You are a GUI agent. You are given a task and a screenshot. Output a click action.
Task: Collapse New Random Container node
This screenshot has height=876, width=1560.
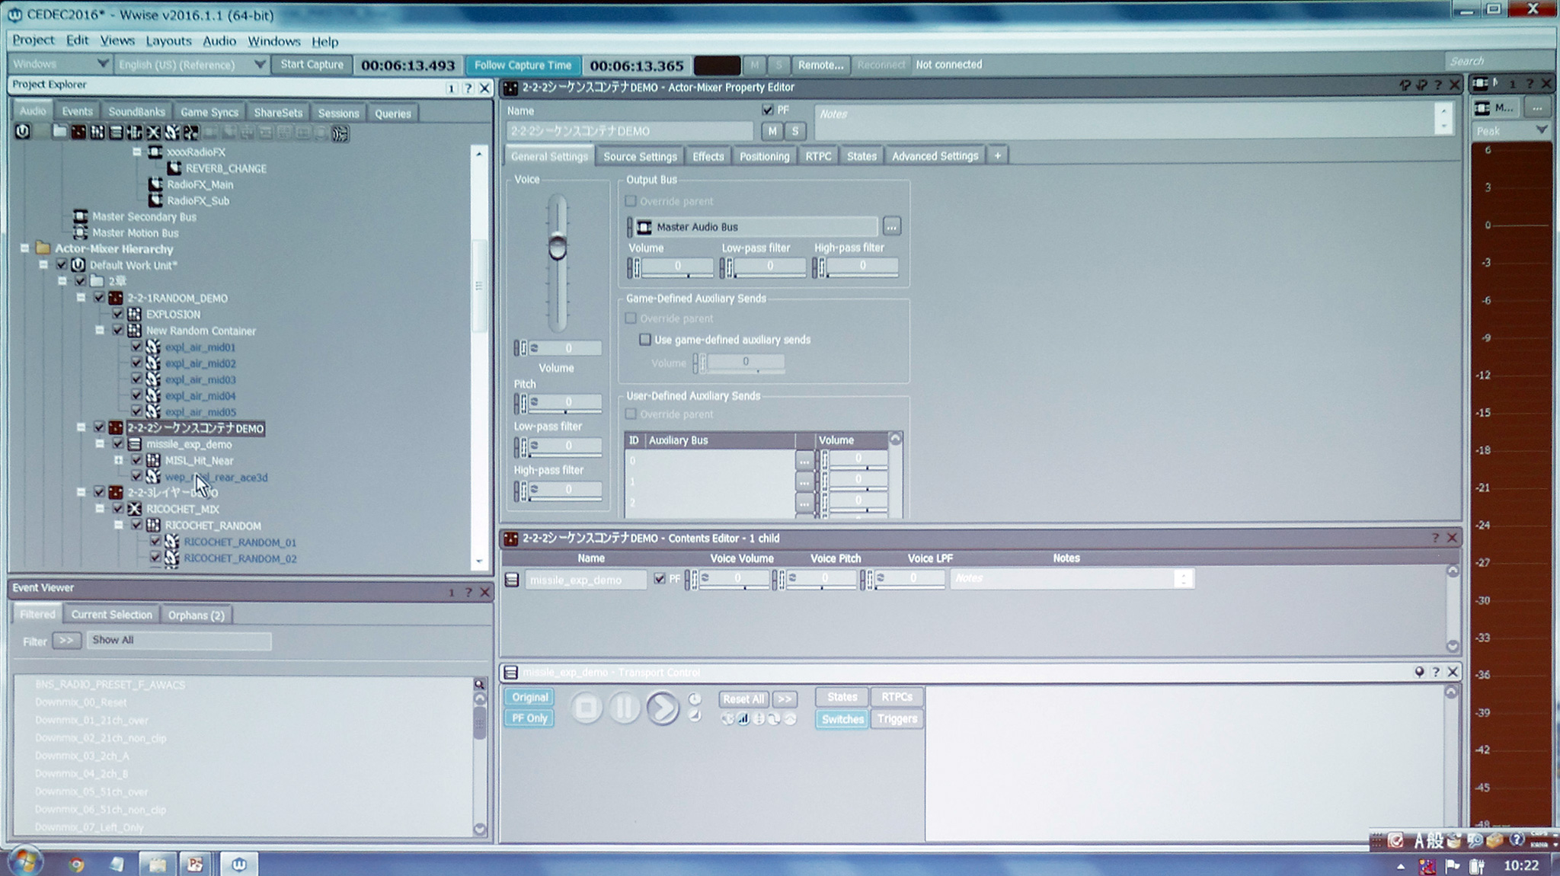[100, 331]
